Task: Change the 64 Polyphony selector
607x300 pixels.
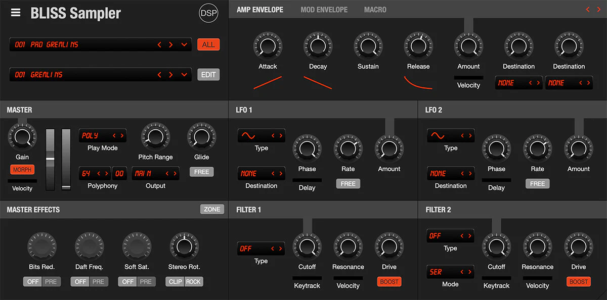Action: (95, 173)
